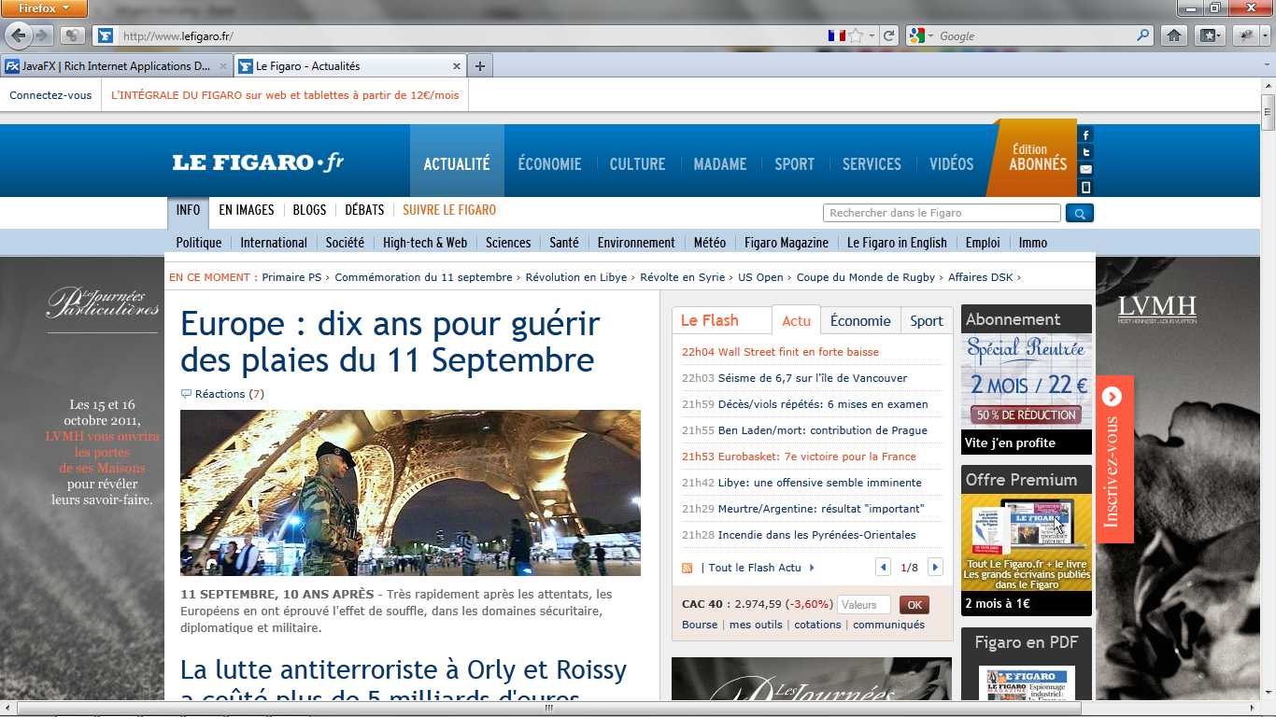1276x717 pixels.
Task: Open the SPORT section in main navigation
Action: tap(794, 163)
